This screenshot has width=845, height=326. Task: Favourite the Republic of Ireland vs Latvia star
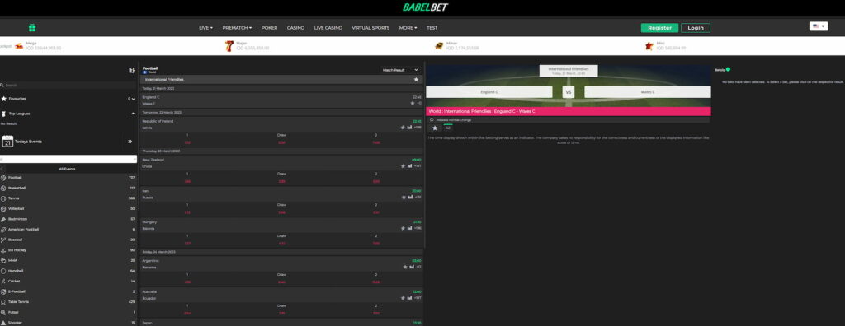click(x=403, y=128)
